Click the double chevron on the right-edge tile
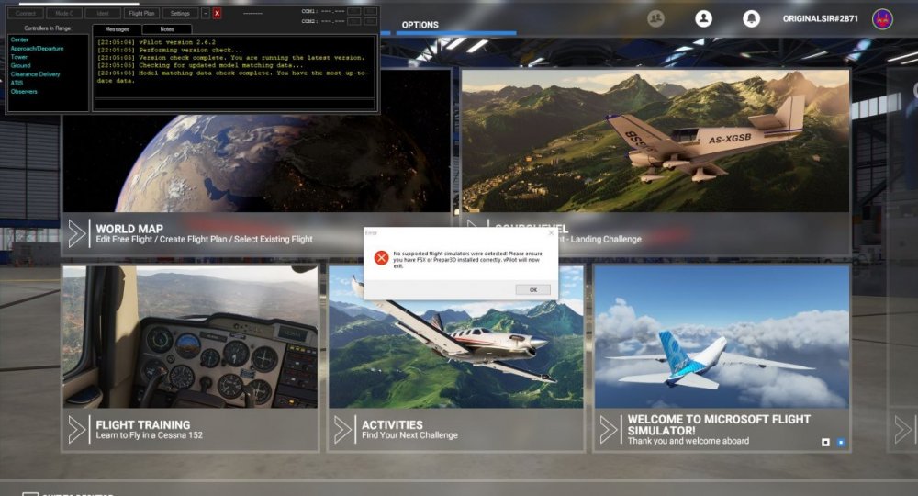This screenshot has width=918, height=496. (x=902, y=430)
